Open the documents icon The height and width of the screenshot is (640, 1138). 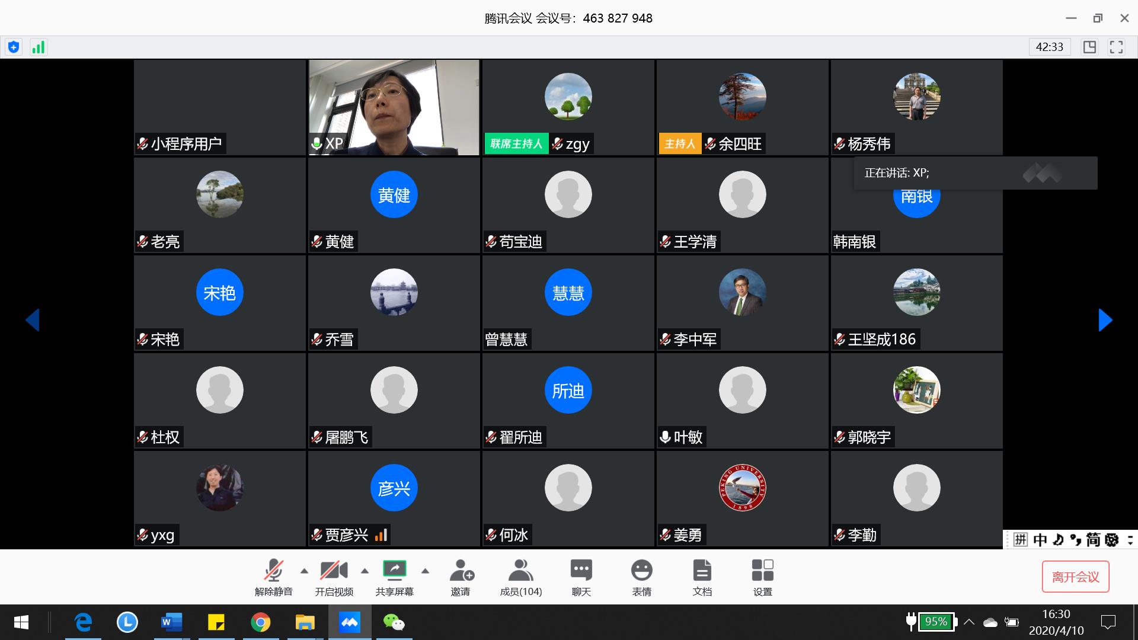(702, 570)
